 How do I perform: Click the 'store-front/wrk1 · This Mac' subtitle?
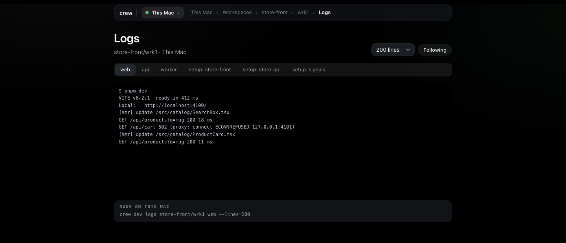(x=150, y=52)
